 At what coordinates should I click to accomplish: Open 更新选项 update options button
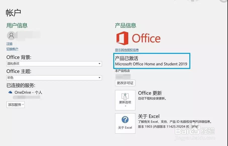coord(125,100)
